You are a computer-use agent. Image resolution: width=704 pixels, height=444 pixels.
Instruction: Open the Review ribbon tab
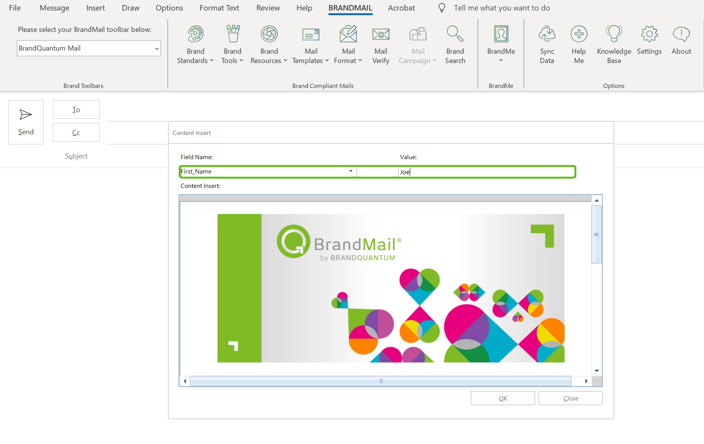point(268,8)
